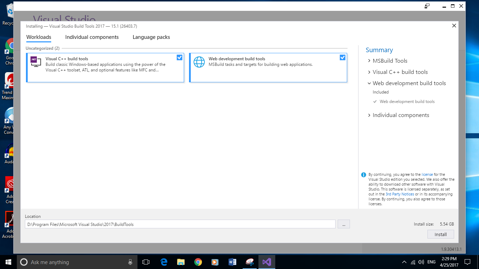Click the Visual C++ build tools monitor icon
The height and width of the screenshot is (269, 479).
click(x=35, y=61)
